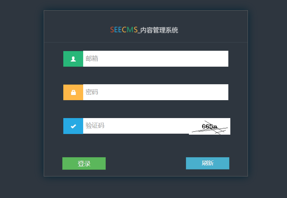The width and height of the screenshot is (287, 198).
Task: Click the green user icon beside 邮箱
Action: [x=73, y=59]
